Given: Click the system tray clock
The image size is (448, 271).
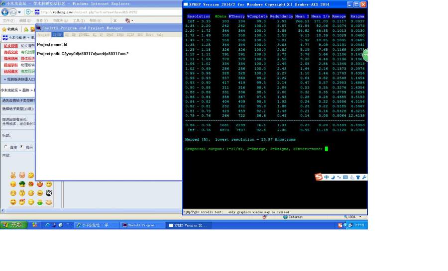Looking at the screenshot, I should 359,225.
